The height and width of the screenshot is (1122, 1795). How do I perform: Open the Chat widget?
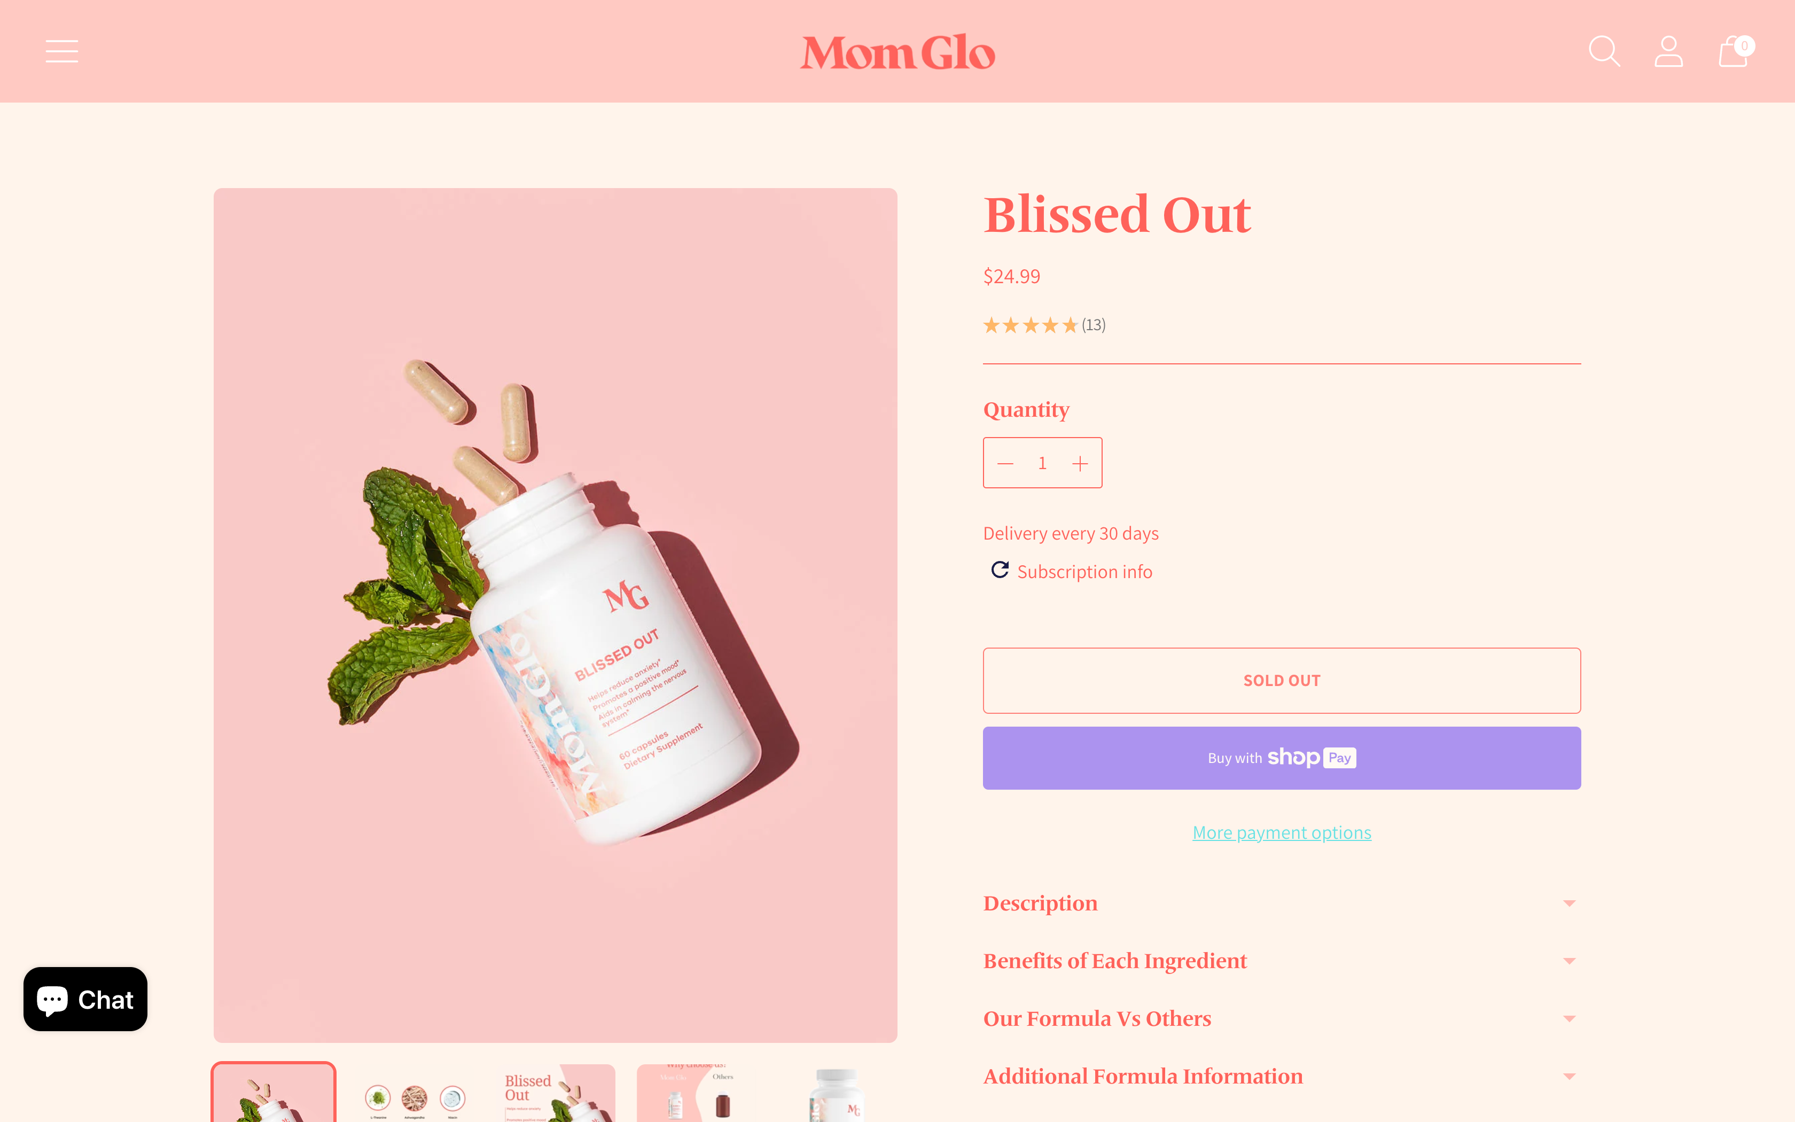(85, 999)
